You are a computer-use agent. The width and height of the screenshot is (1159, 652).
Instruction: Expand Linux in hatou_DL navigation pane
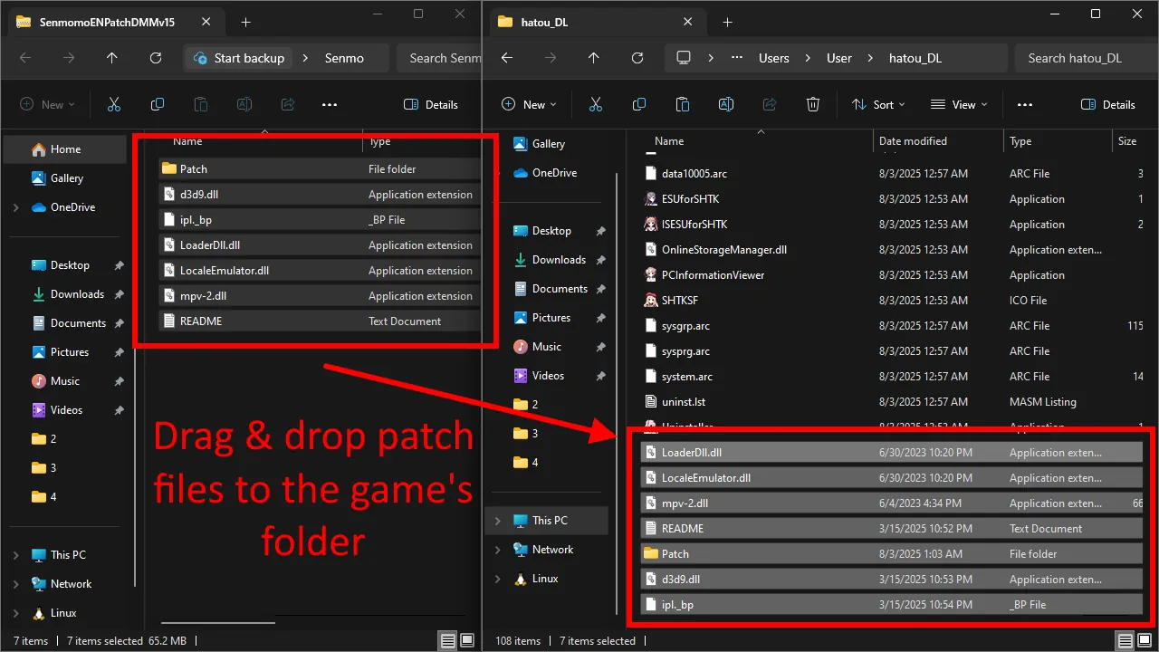pos(498,579)
